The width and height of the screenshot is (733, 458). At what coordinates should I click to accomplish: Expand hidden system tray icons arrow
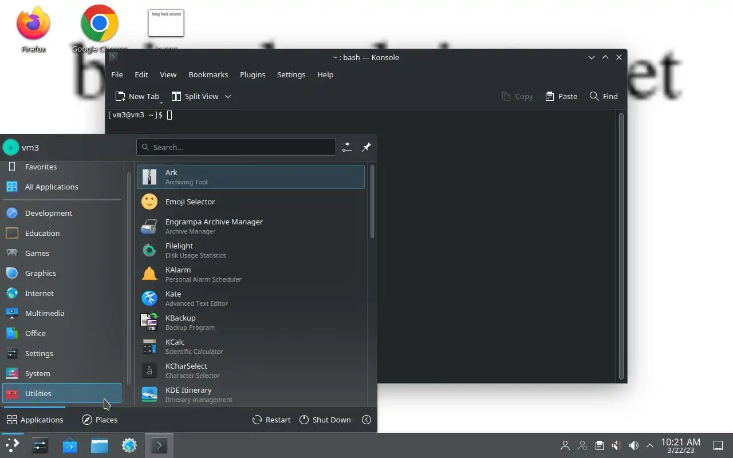(x=650, y=445)
